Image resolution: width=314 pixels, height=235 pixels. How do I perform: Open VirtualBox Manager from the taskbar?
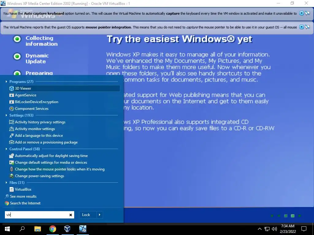click(67, 229)
